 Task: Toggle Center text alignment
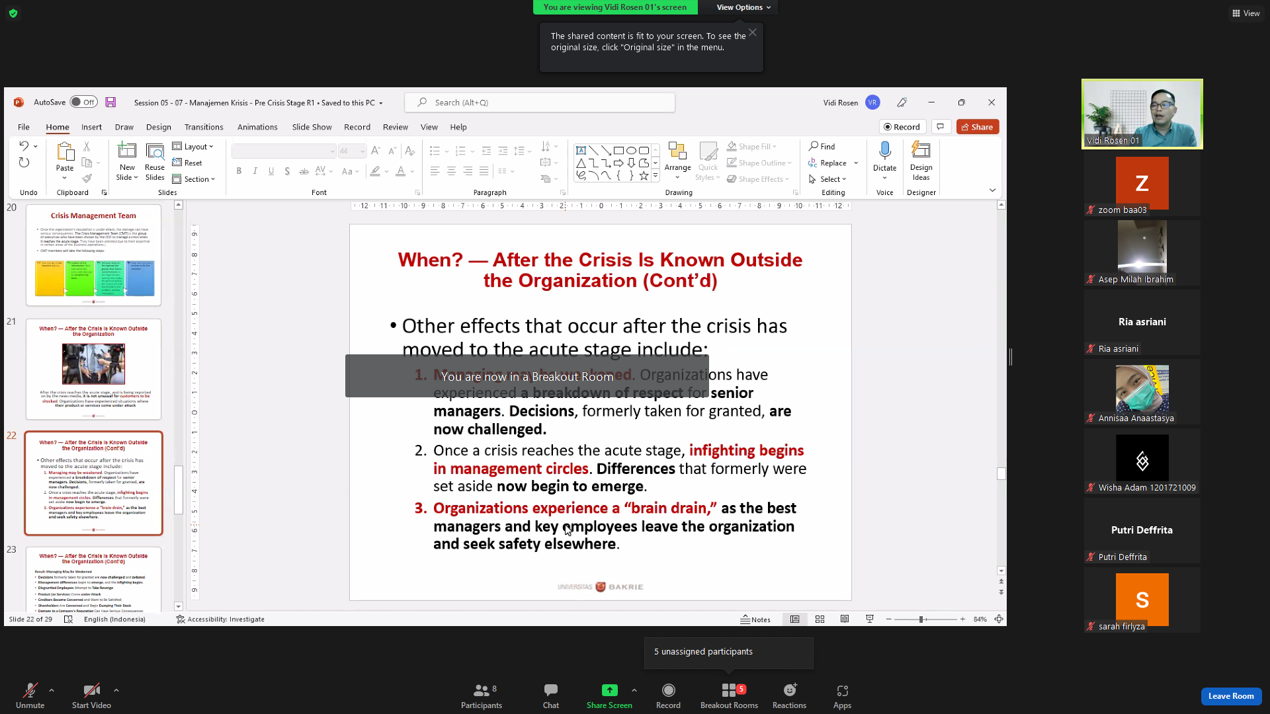(x=451, y=171)
